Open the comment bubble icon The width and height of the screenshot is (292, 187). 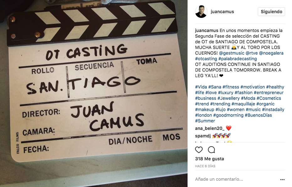pos(211,150)
